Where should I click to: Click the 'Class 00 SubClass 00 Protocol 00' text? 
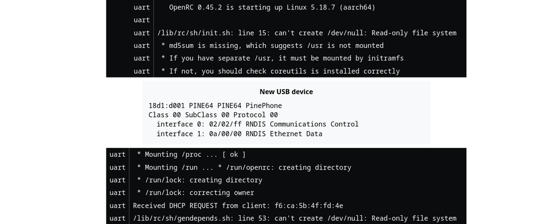pyautogui.click(x=213, y=115)
